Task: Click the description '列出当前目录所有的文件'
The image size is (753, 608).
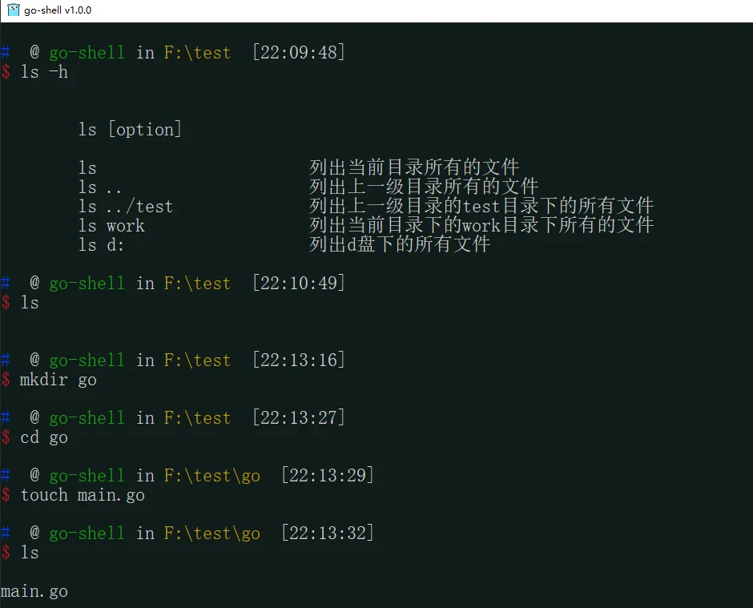Action: coord(414,168)
